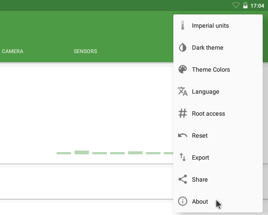Select Reset in the menu
Viewport: 268px width, 215px height.
pyautogui.click(x=218, y=135)
